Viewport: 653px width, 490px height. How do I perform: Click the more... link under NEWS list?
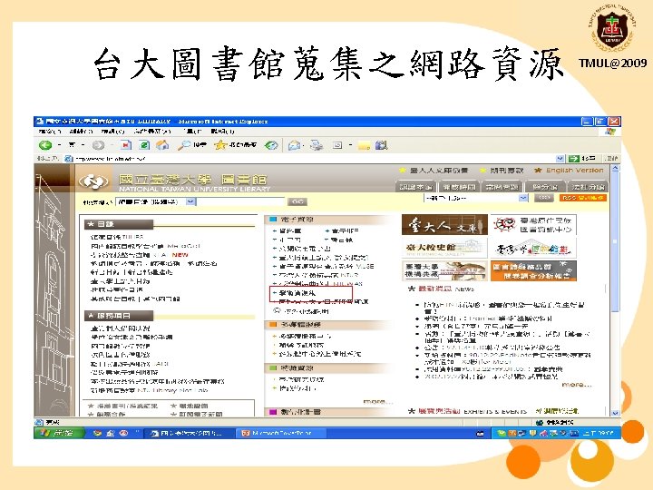coord(576,384)
